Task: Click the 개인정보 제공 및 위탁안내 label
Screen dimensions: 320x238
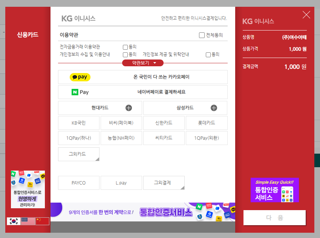Action: coord(166,55)
